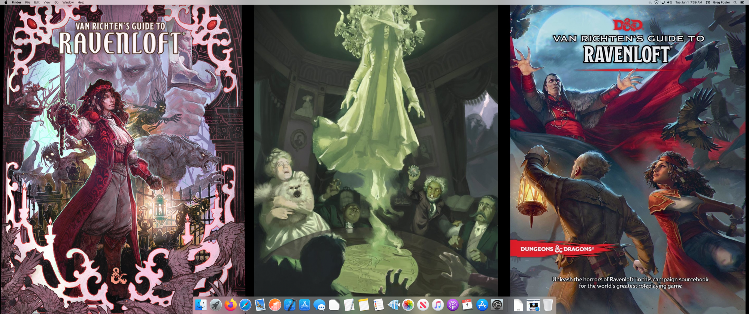
Task: Open Photos flower icon in Dock
Action: pos(408,305)
